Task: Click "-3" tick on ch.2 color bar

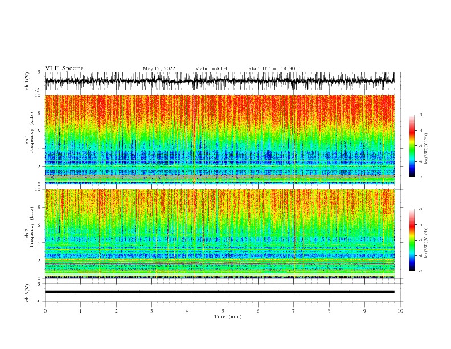Action: point(420,209)
